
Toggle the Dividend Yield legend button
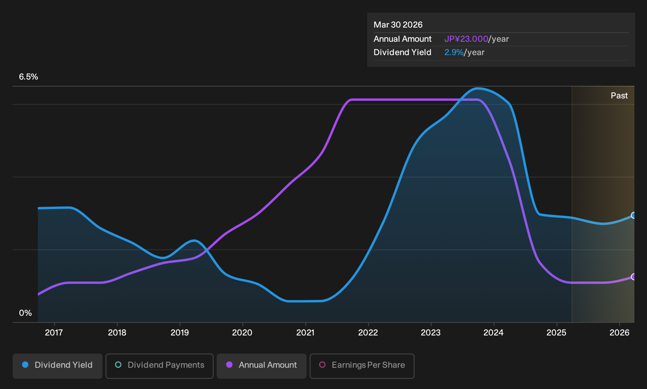[58, 366]
